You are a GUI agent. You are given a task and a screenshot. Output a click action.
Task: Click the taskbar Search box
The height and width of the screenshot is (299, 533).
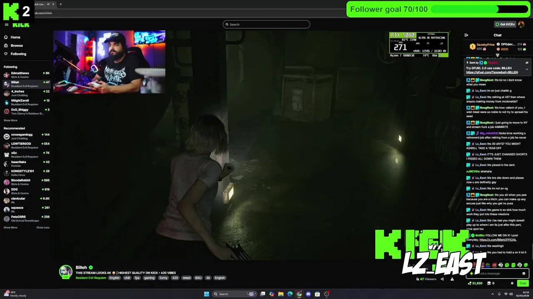234,294
